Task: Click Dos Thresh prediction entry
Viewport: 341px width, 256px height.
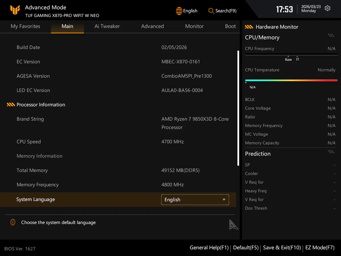Action: tap(256, 208)
